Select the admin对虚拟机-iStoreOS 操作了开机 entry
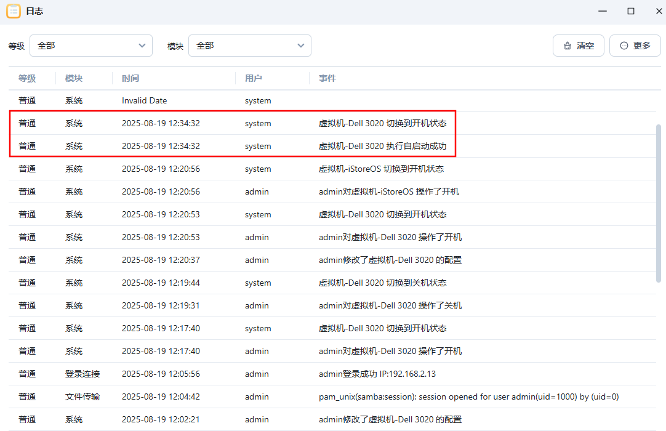666x431 pixels. pos(388,191)
